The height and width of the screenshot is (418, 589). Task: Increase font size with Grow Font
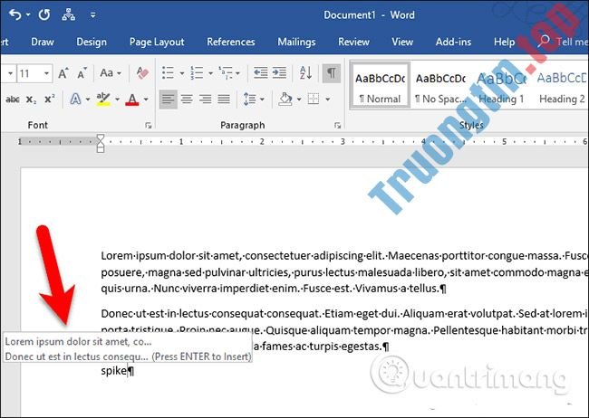coord(63,72)
